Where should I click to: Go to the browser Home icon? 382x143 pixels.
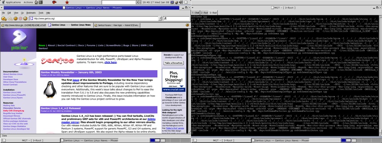[25, 18]
